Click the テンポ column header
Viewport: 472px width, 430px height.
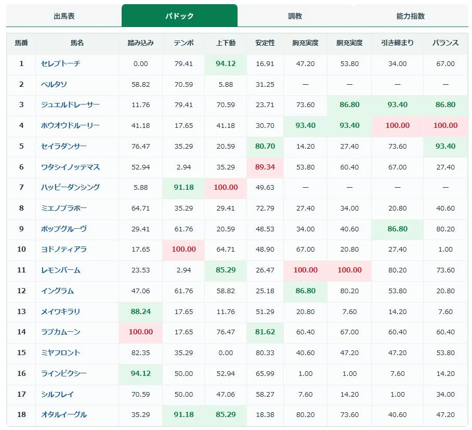coord(183,43)
